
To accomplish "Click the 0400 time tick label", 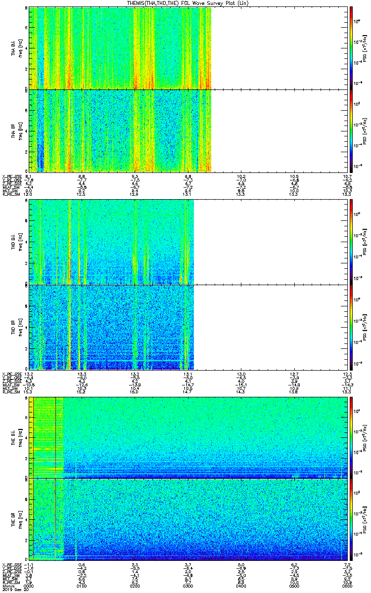I will coord(241,585).
